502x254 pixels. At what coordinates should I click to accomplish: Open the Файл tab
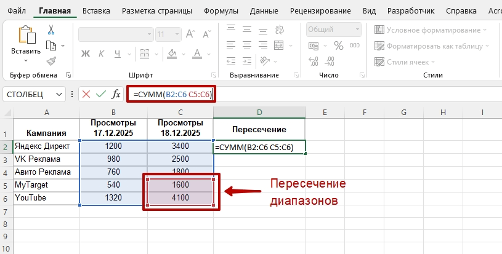17,11
